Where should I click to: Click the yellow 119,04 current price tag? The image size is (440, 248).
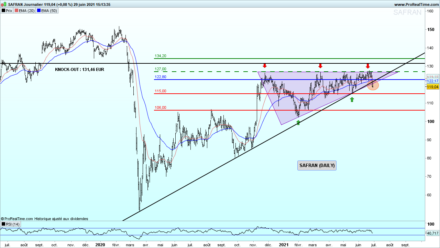coord(433,87)
